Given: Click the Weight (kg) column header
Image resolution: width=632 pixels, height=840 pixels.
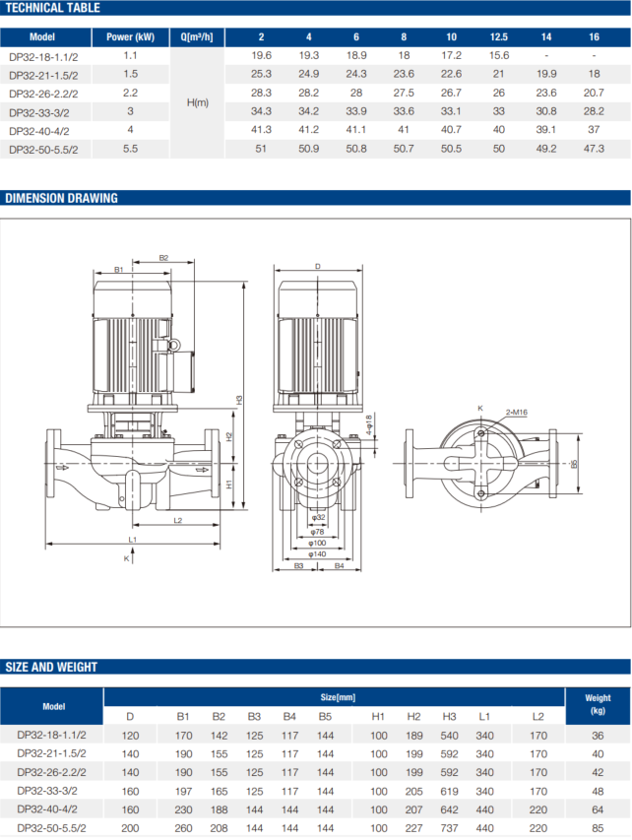Looking at the screenshot, I should tap(598, 703).
